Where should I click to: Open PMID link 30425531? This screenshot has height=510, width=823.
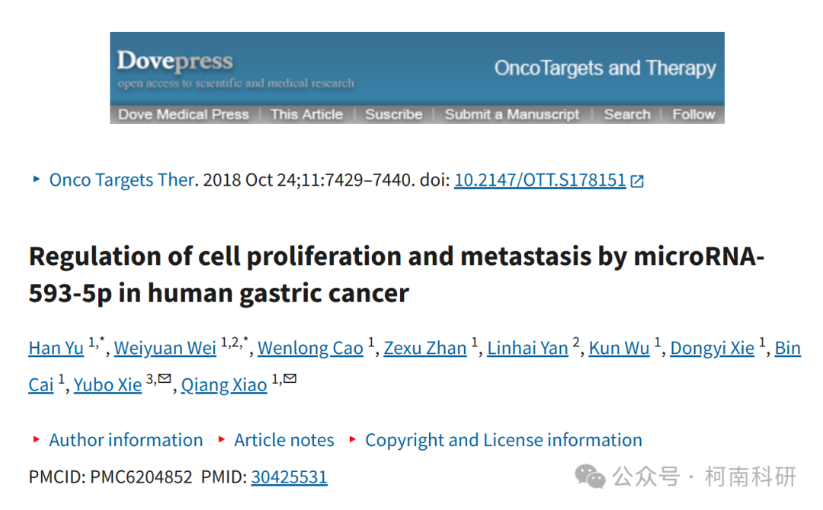[290, 477]
